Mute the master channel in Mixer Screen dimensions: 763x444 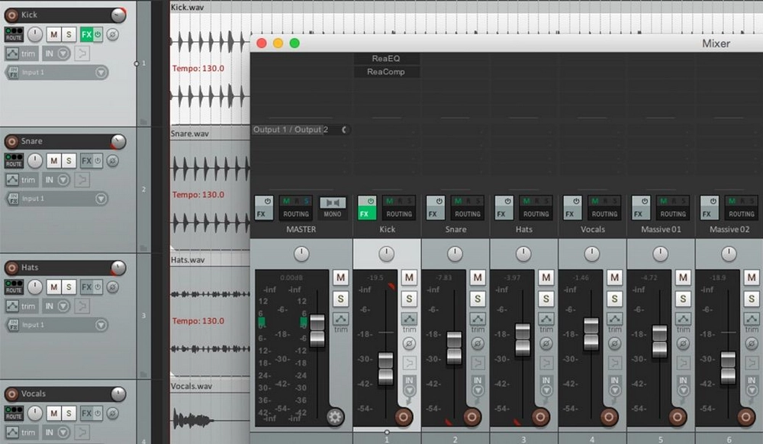340,278
